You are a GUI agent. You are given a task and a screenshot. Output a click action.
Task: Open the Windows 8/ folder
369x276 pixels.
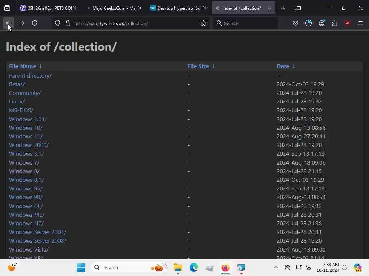tap(24, 171)
